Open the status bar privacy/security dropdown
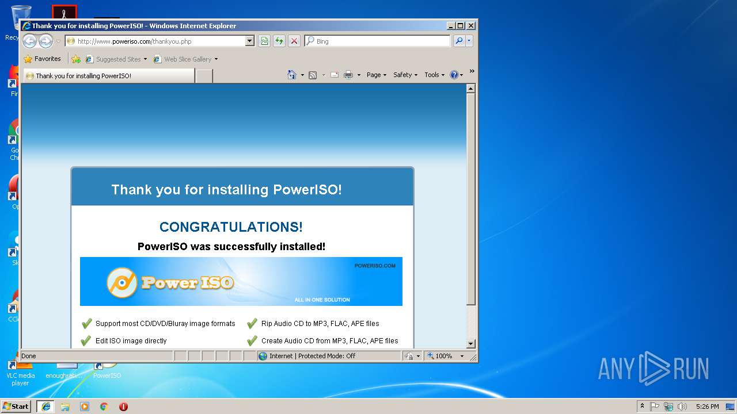 click(412, 356)
